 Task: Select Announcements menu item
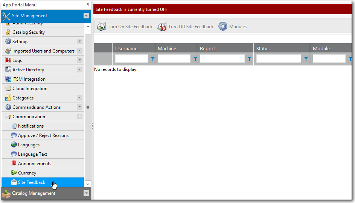pyautogui.click(x=34, y=164)
